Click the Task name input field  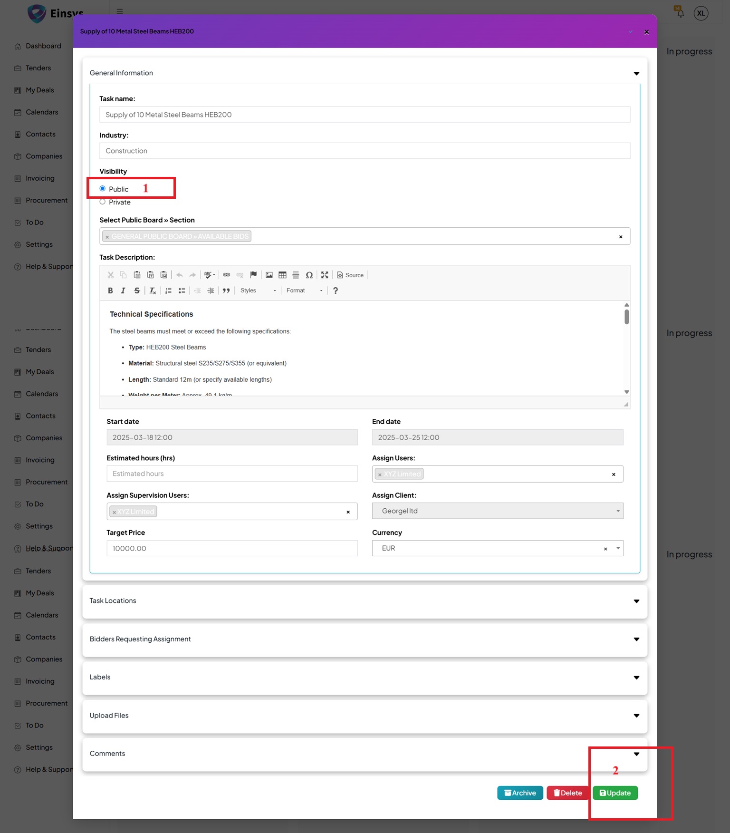(x=365, y=115)
